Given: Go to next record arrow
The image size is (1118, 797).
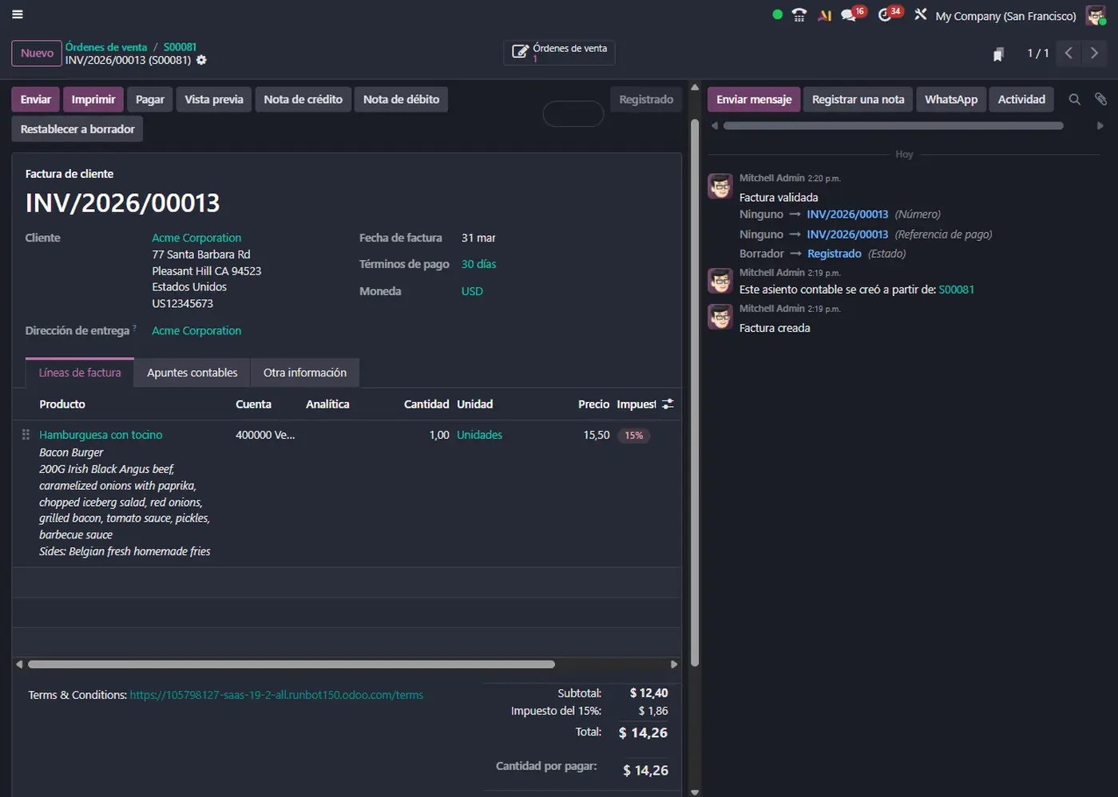Looking at the screenshot, I should click(x=1094, y=53).
